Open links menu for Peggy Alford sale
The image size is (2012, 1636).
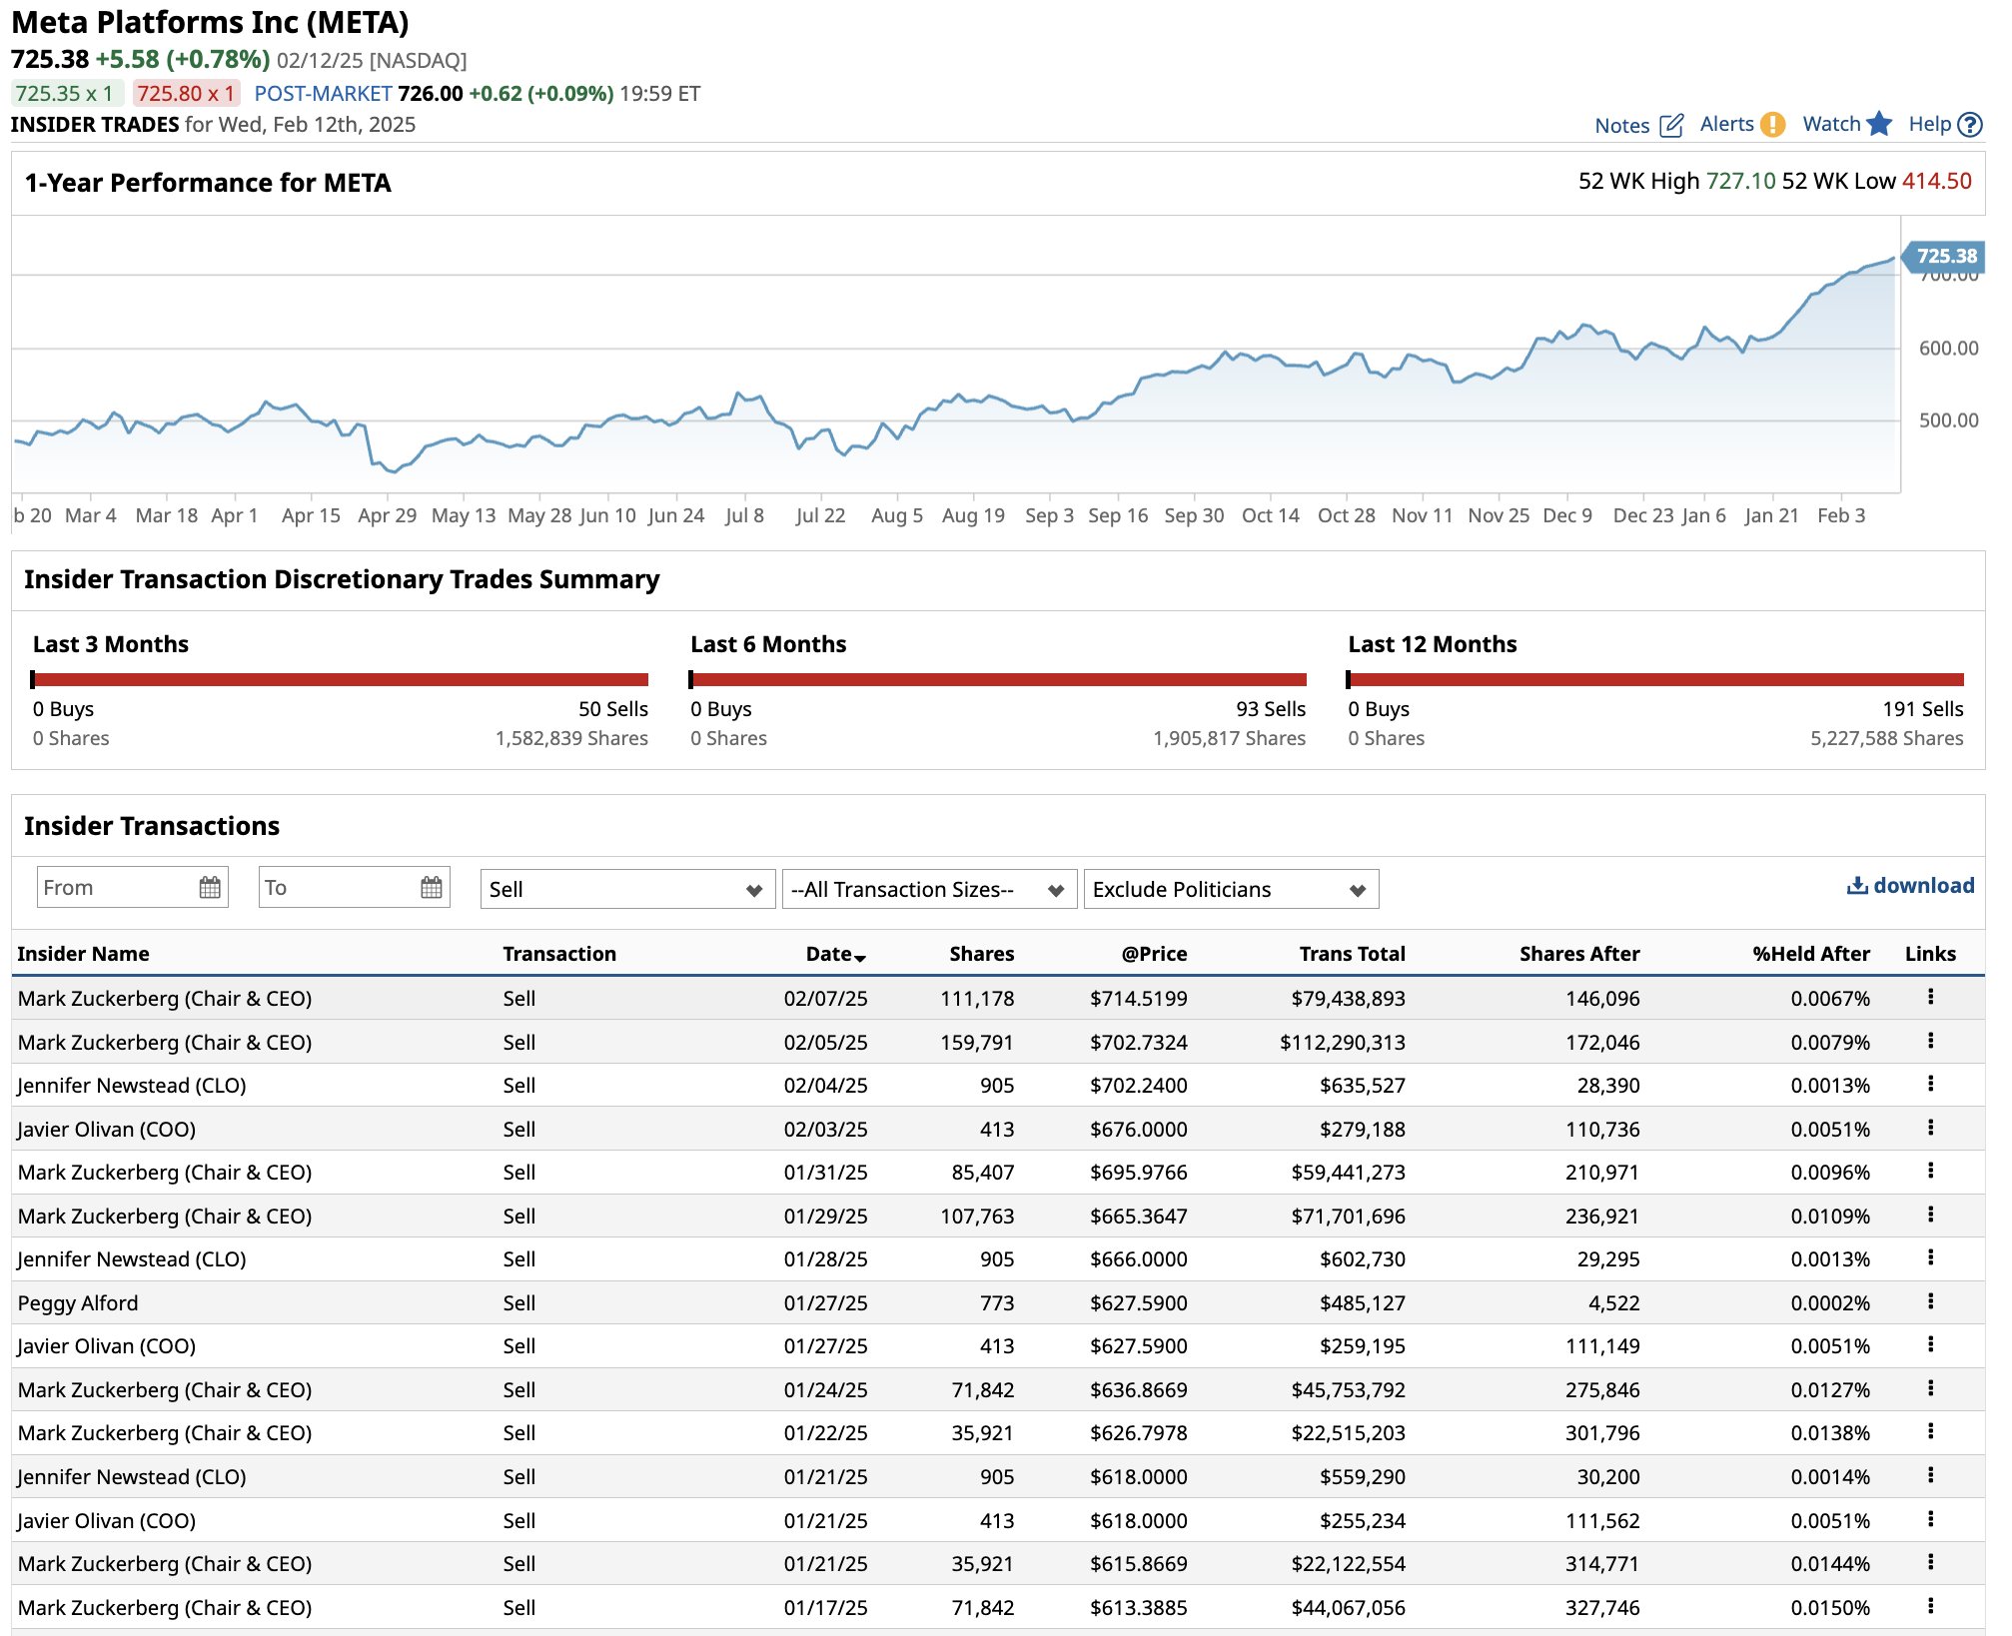(1930, 1301)
